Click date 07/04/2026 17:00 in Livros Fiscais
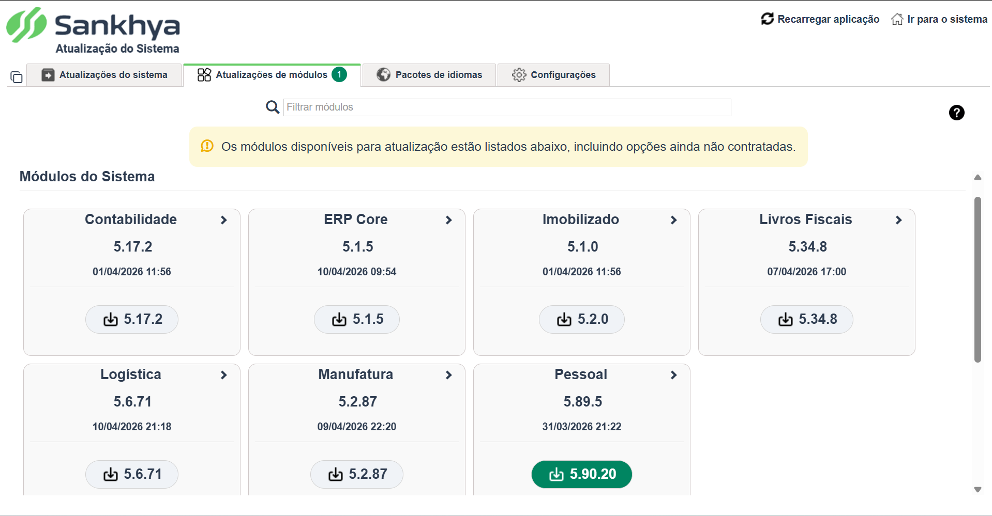 [x=807, y=272]
